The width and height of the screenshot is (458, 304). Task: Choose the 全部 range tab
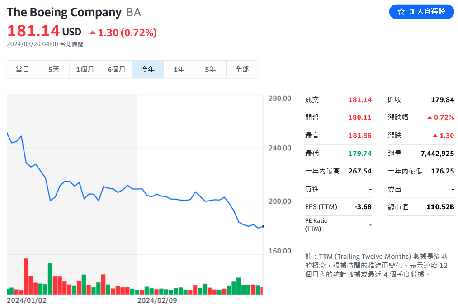242,70
